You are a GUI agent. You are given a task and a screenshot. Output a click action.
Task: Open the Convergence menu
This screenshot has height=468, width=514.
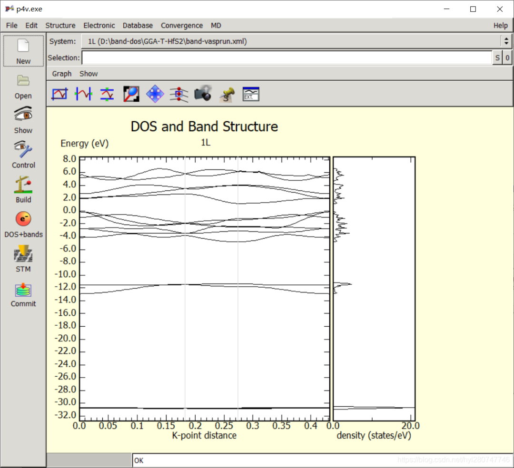182,26
